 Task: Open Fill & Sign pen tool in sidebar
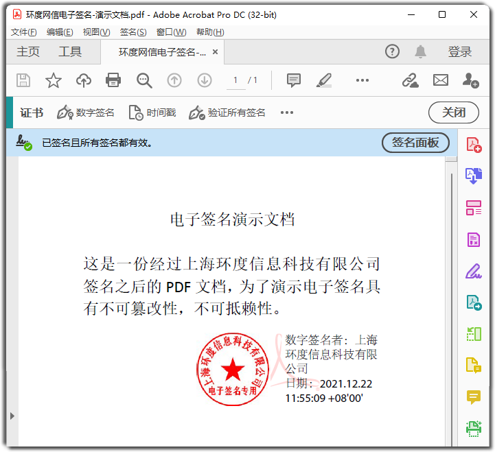[x=474, y=271]
